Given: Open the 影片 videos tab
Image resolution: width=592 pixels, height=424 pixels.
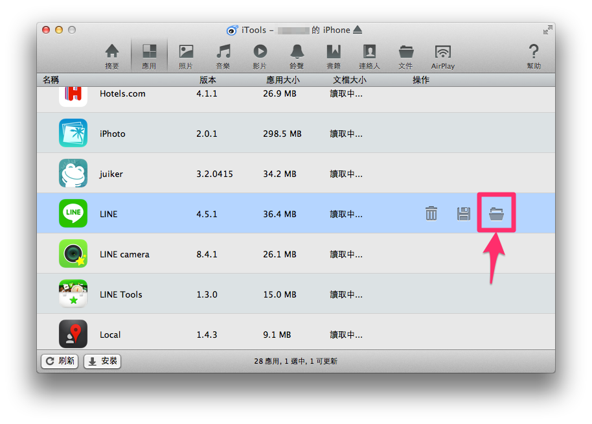Looking at the screenshot, I should pos(260,56).
